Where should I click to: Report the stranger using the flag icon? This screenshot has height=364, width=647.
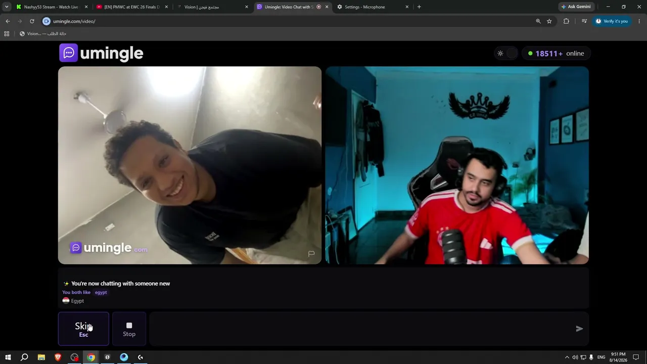(x=311, y=253)
